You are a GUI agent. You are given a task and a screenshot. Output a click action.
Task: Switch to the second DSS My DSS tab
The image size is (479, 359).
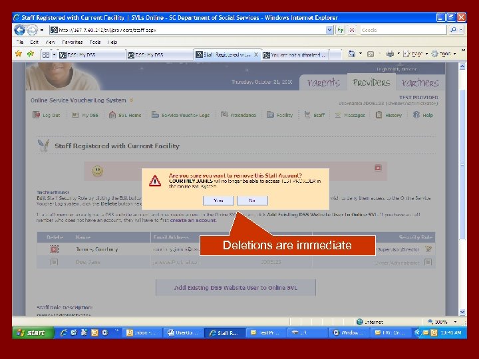(x=160, y=55)
